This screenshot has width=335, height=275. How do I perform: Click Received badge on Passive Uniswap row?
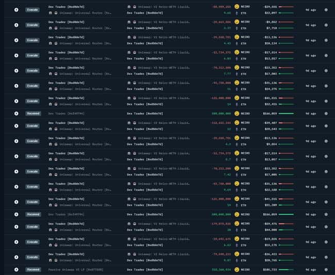pos(33,269)
